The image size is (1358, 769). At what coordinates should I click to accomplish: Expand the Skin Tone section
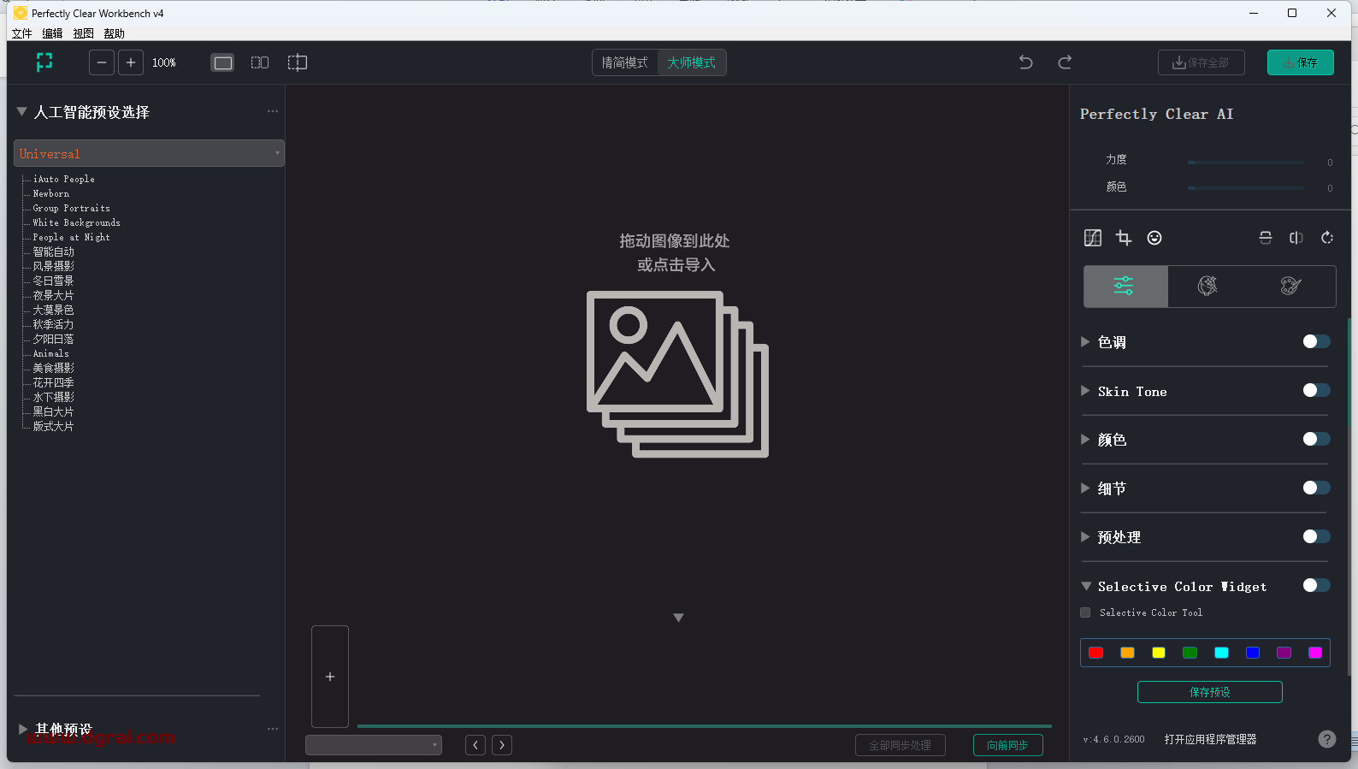pos(1085,390)
